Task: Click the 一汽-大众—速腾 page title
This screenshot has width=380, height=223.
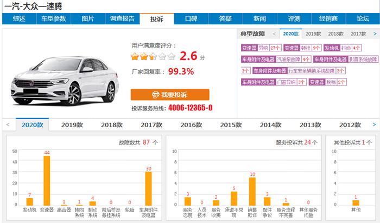Action: (x=33, y=6)
